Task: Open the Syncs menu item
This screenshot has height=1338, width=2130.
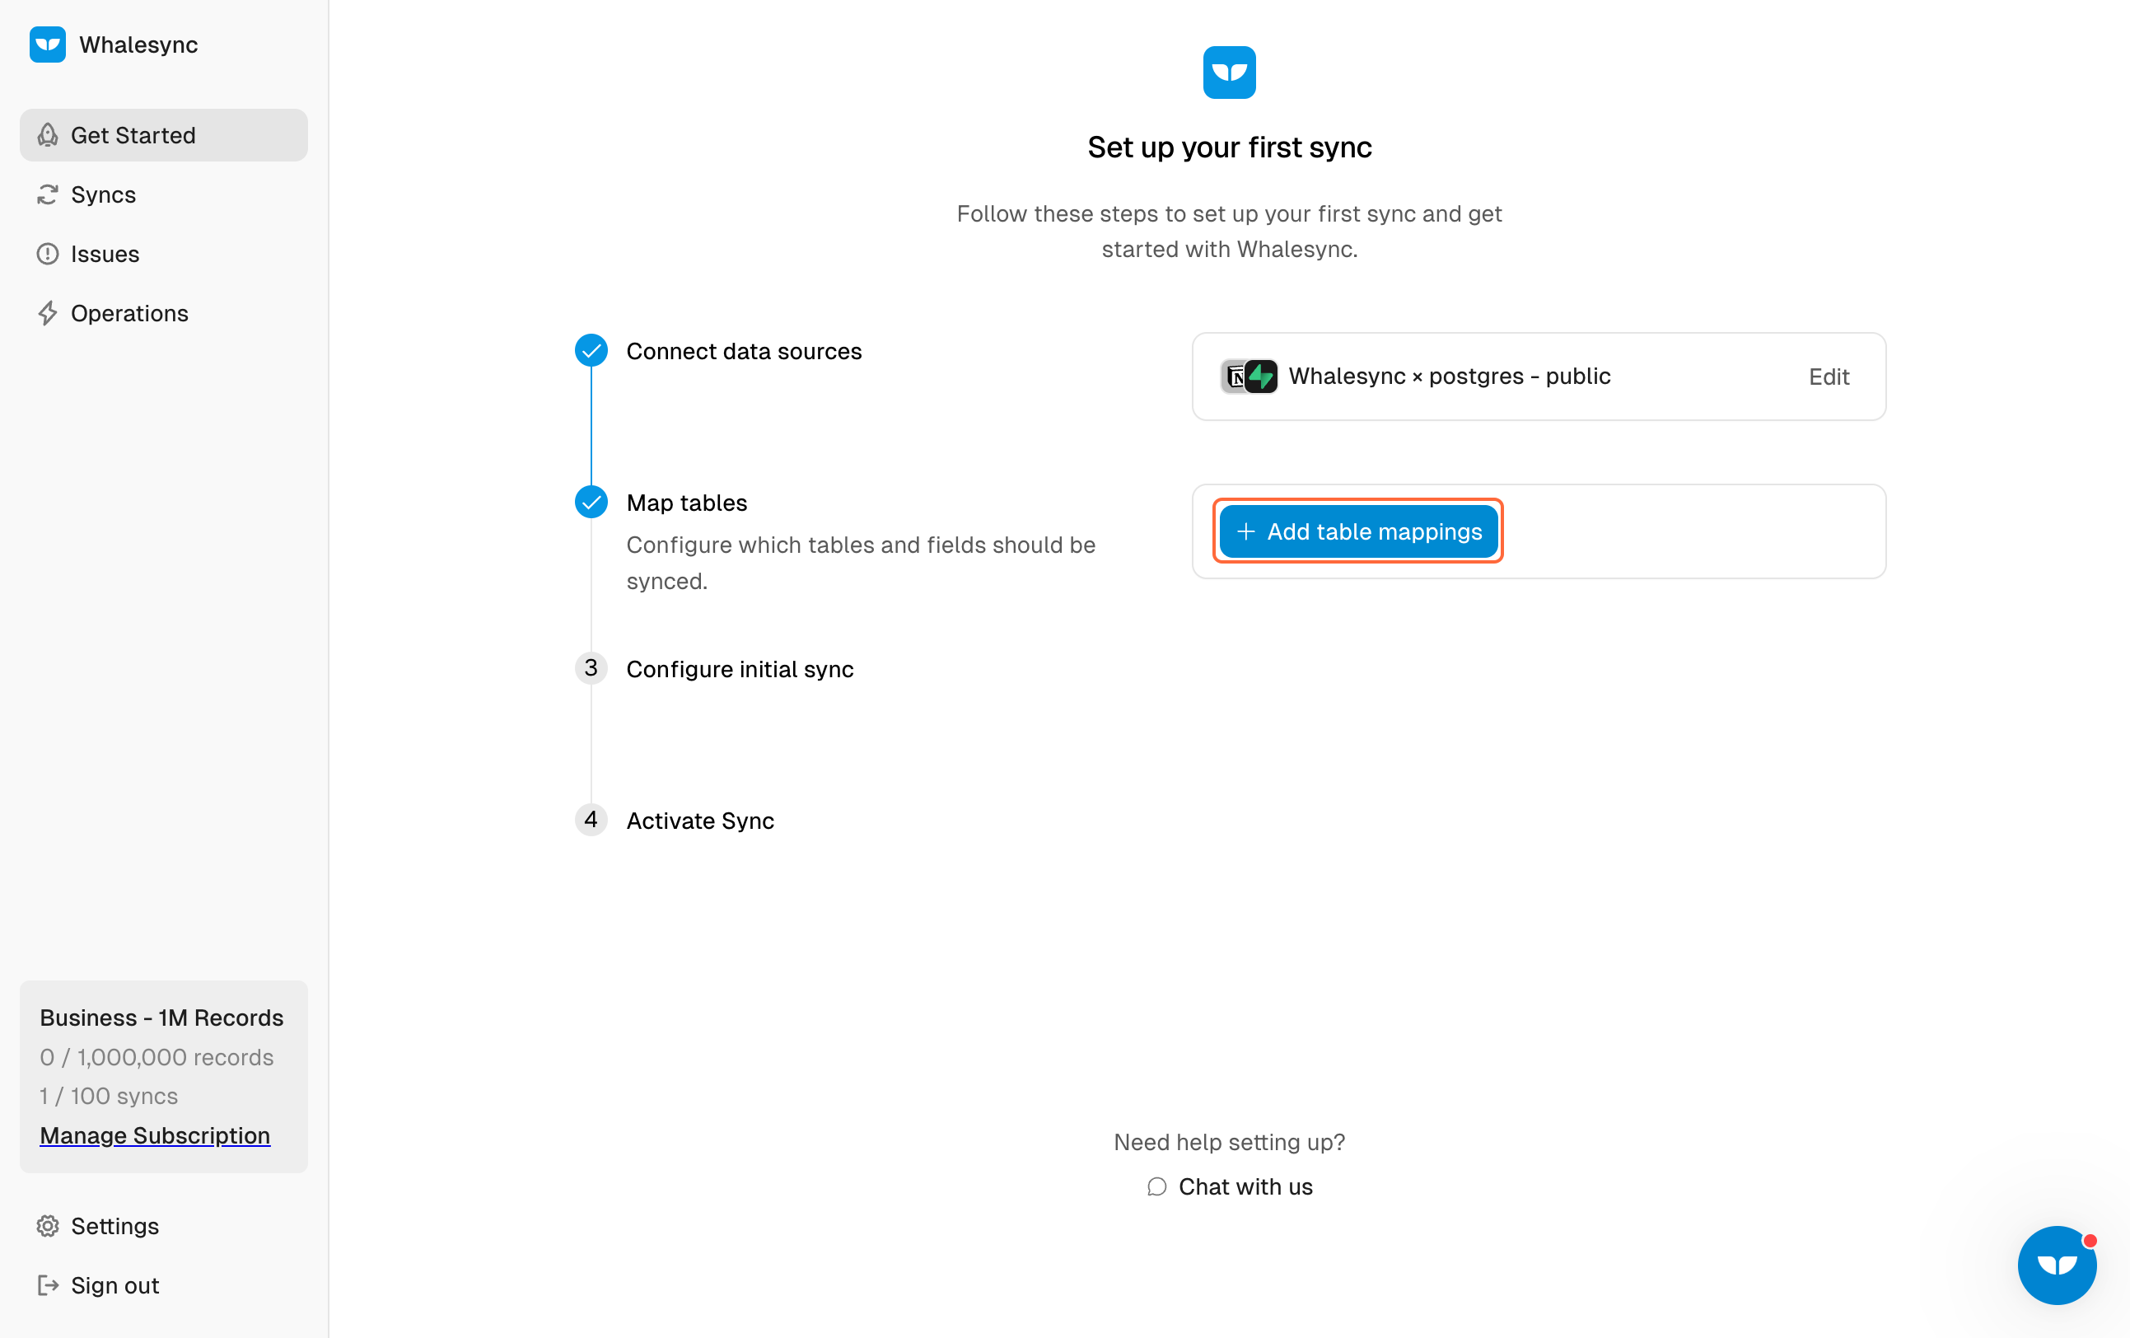Action: pyautogui.click(x=104, y=194)
